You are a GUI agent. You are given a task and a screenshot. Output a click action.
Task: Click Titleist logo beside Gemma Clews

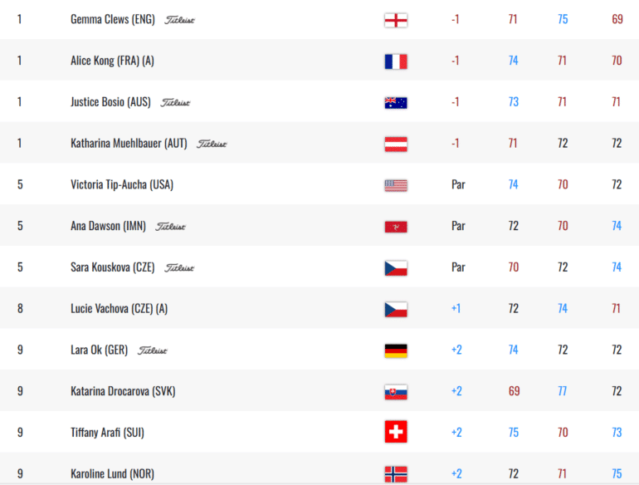click(179, 20)
